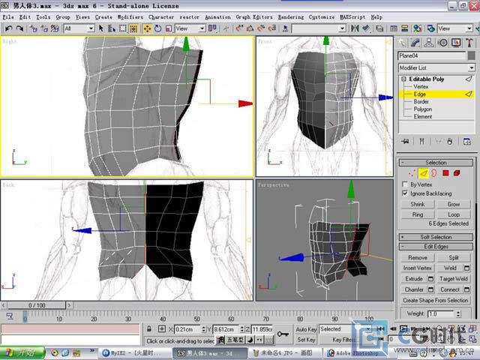Screen dimensions: 480x360
Task: Open the selection filter All dropdown
Action: click(x=79, y=28)
